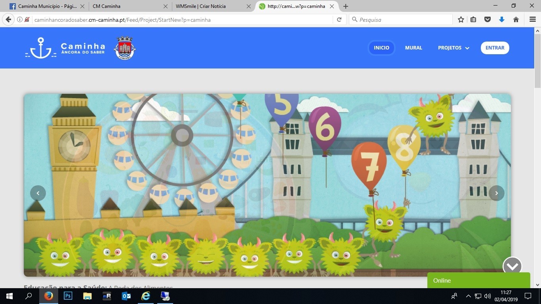Show hidden system tray icons
The height and width of the screenshot is (304, 541).
coord(468,296)
